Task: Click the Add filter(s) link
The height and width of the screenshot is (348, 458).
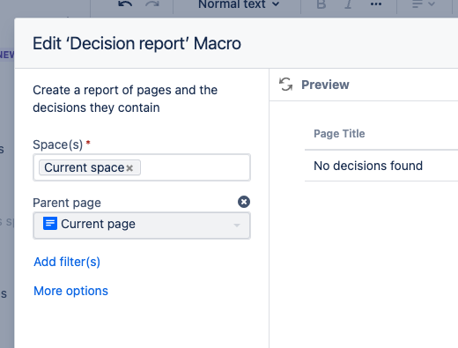Action: (67, 262)
